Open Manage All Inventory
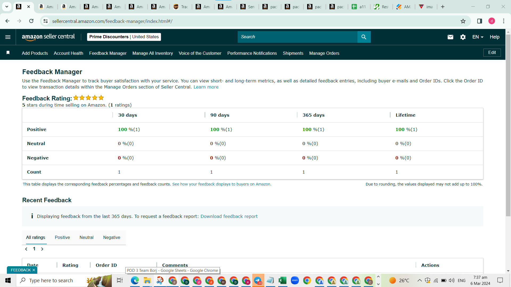The image size is (511, 287). [153, 53]
